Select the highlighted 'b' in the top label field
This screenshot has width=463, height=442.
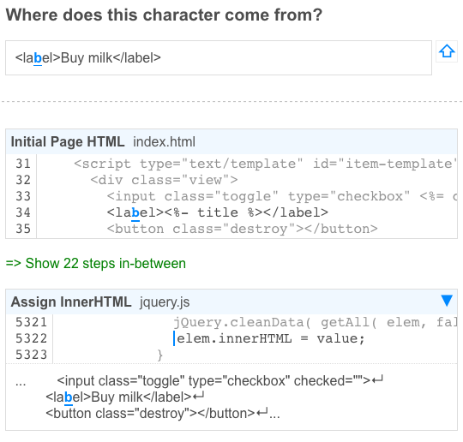[38, 58]
